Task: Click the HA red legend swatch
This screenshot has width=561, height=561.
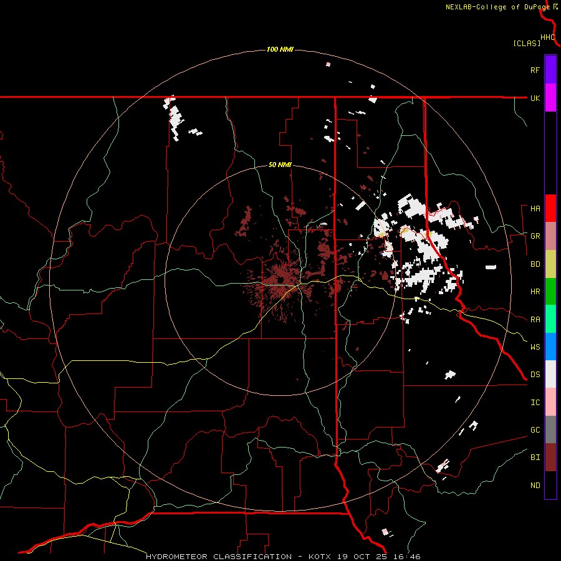Action: pos(550,208)
